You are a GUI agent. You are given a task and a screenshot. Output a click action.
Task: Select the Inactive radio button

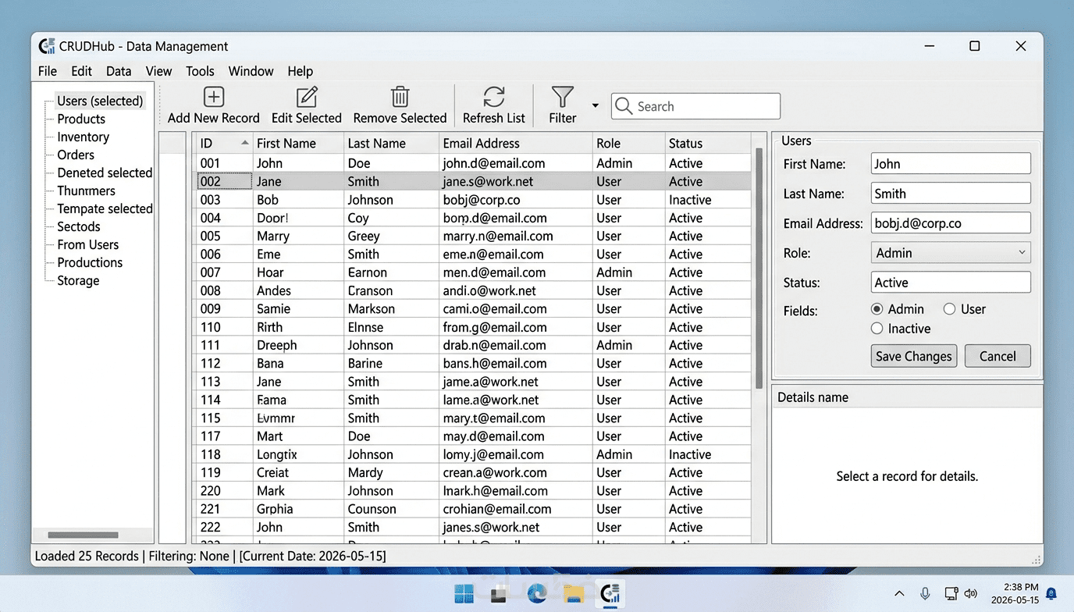click(877, 329)
